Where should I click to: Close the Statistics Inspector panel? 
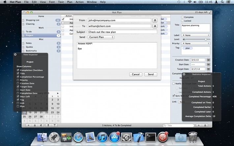[184, 75]
